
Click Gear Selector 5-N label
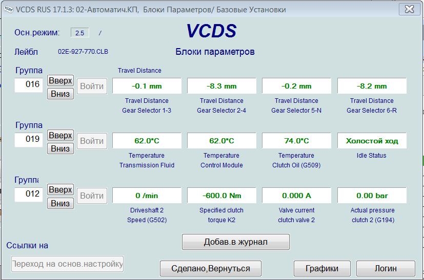296,111
